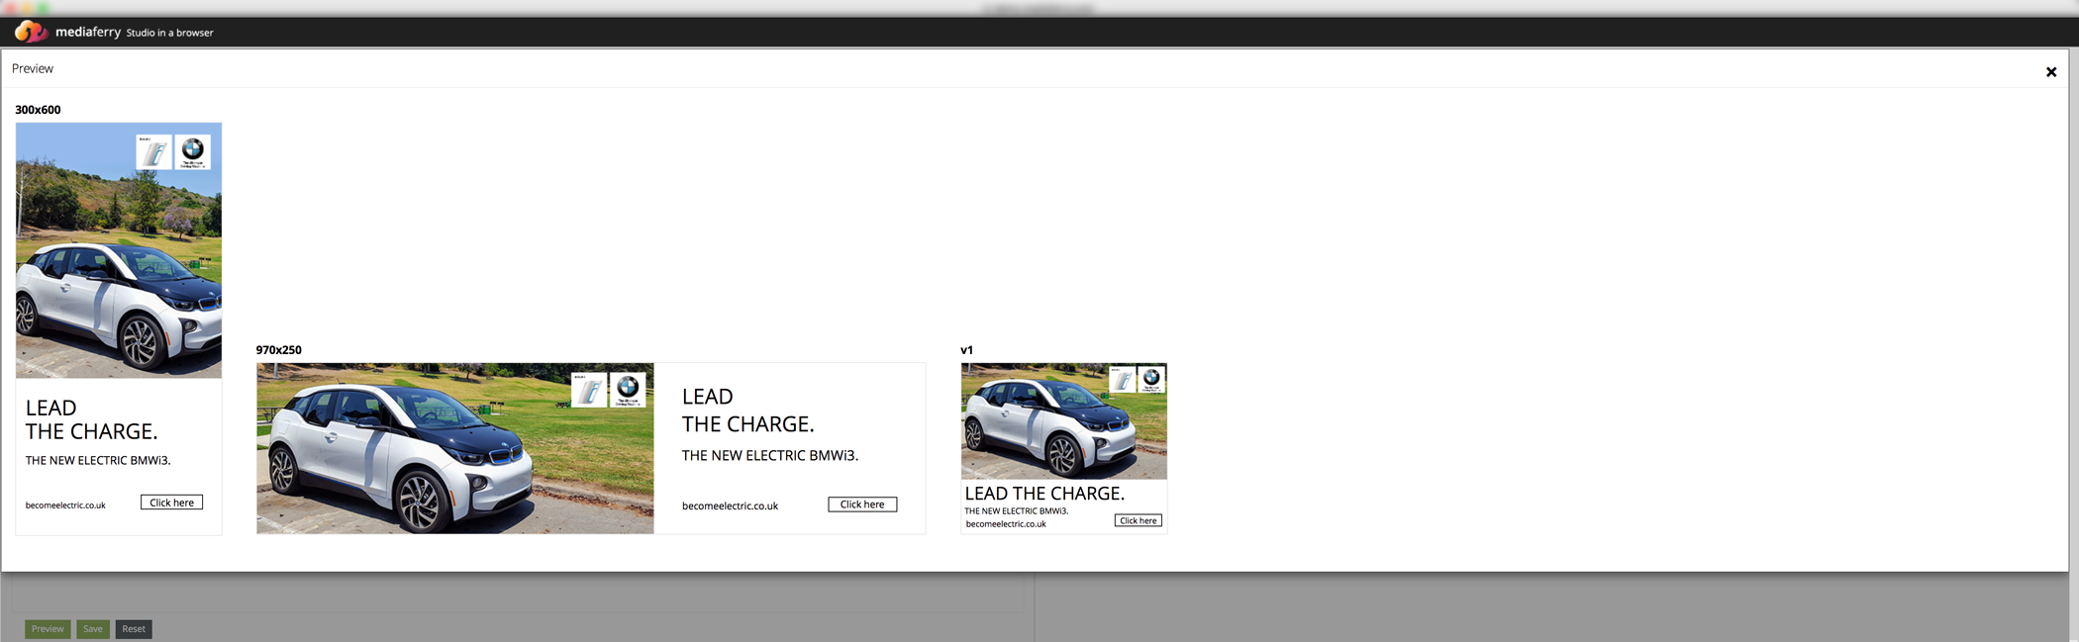
Task: Click "THE NEW ELECTRIC BMWi3." in 300x600 ad
Action: pyautogui.click(x=98, y=460)
